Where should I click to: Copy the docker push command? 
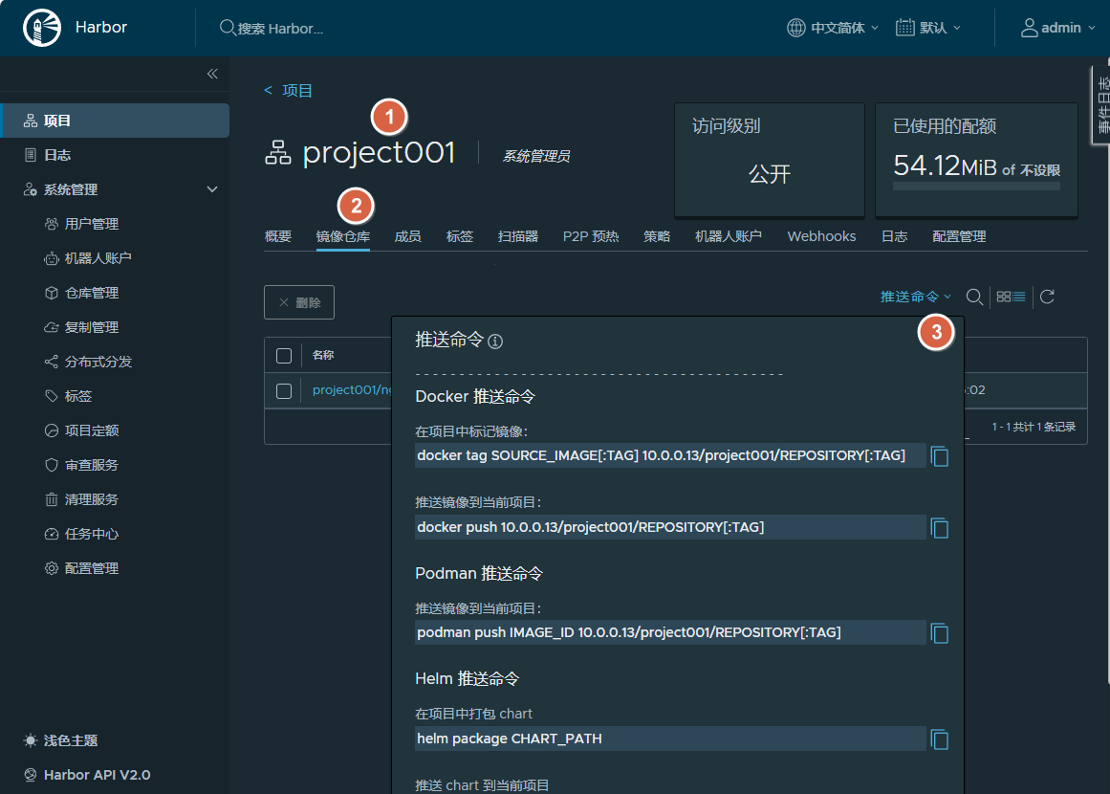940,528
